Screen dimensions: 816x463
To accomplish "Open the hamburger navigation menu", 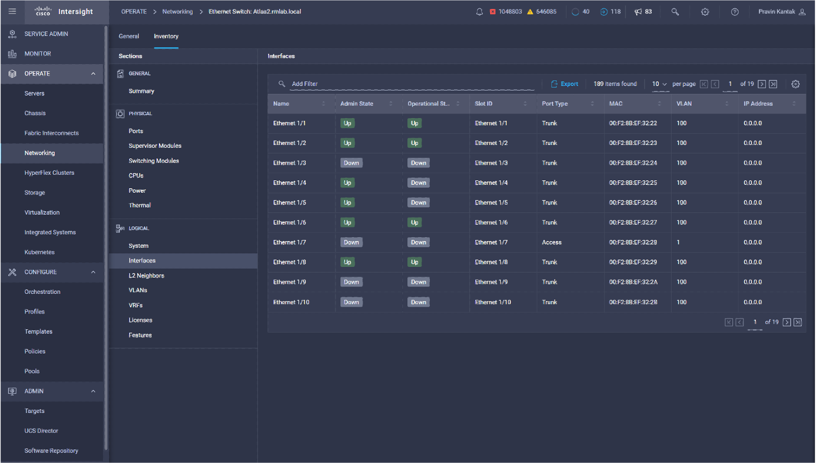I will point(12,11).
